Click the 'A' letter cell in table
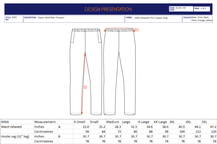The image size is (217, 144). coord(59,127)
